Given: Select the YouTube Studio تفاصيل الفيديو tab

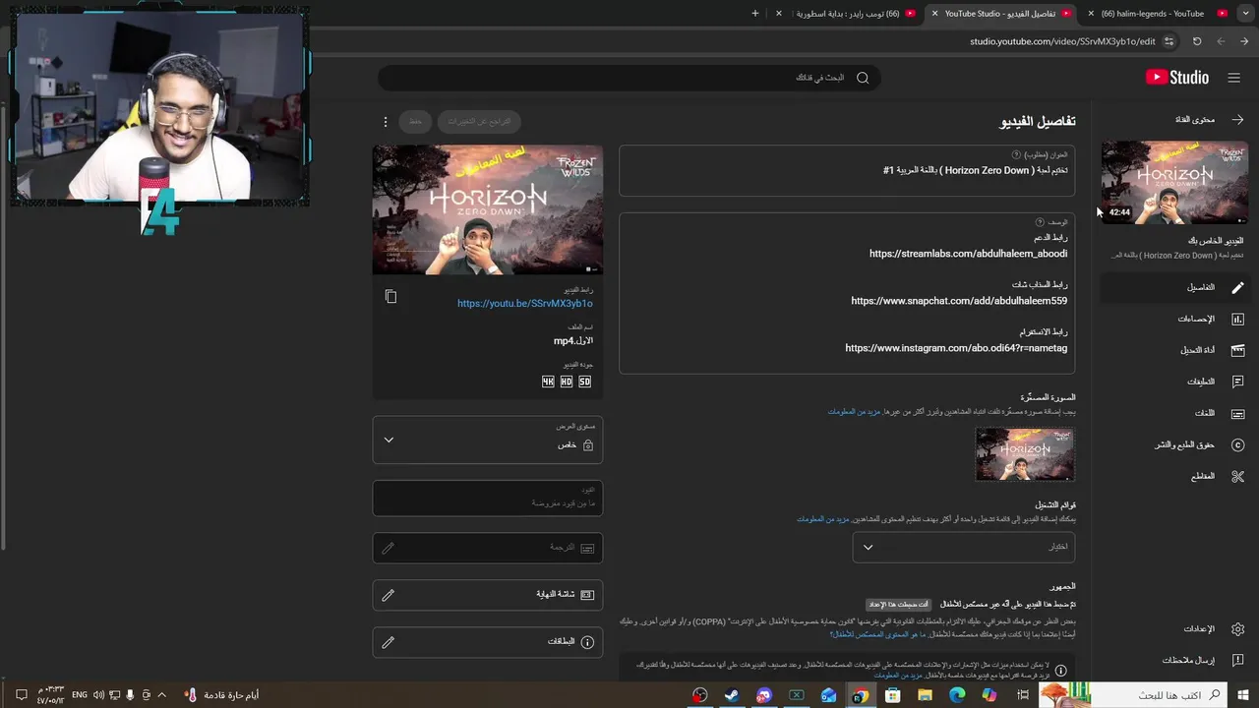Looking at the screenshot, I should [x=999, y=14].
